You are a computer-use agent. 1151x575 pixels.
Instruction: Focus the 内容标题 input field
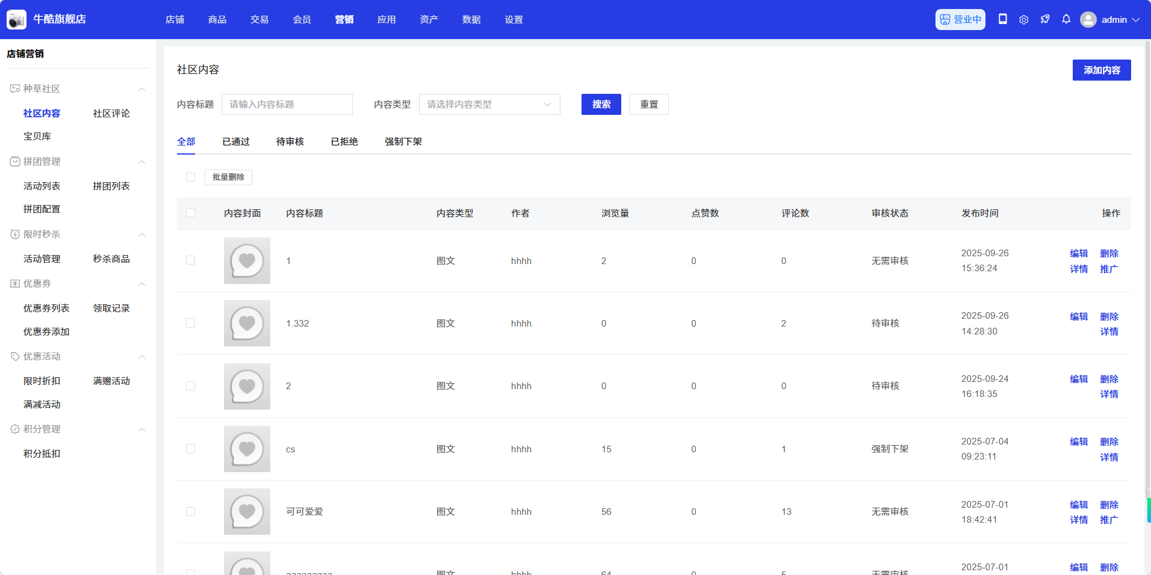[x=287, y=105]
